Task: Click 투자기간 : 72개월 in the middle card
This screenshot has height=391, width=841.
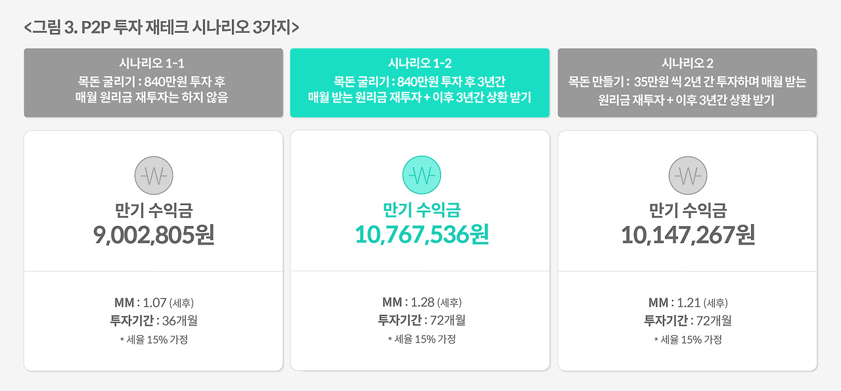Action: pyautogui.click(x=421, y=321)
